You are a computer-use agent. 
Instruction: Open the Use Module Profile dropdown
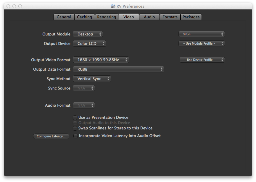point(202,43)
